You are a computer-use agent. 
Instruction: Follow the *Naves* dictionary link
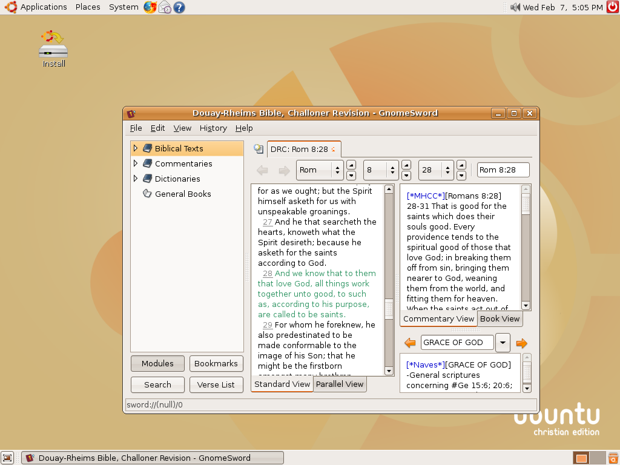tap(426, 364)
